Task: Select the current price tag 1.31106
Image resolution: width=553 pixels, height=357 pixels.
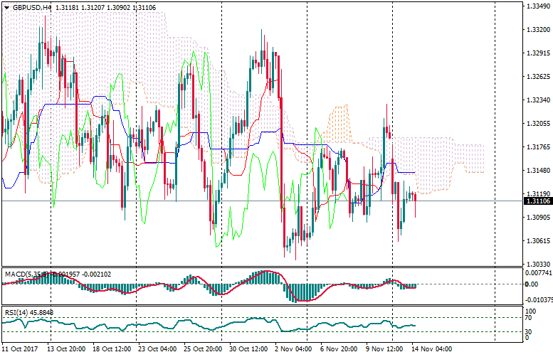Action: pyautogui.click(x=537, y=201)
